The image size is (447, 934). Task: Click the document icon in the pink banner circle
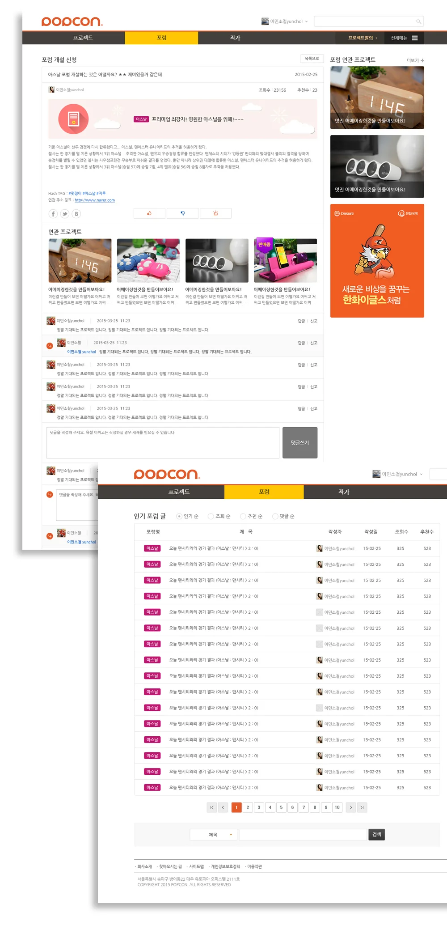click(x=73, y=119)
